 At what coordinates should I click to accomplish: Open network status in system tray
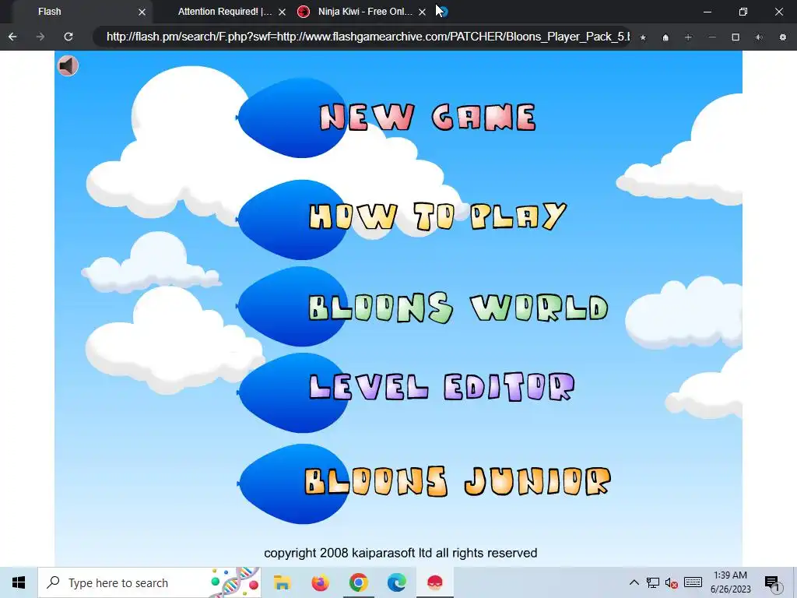(653, 582)
